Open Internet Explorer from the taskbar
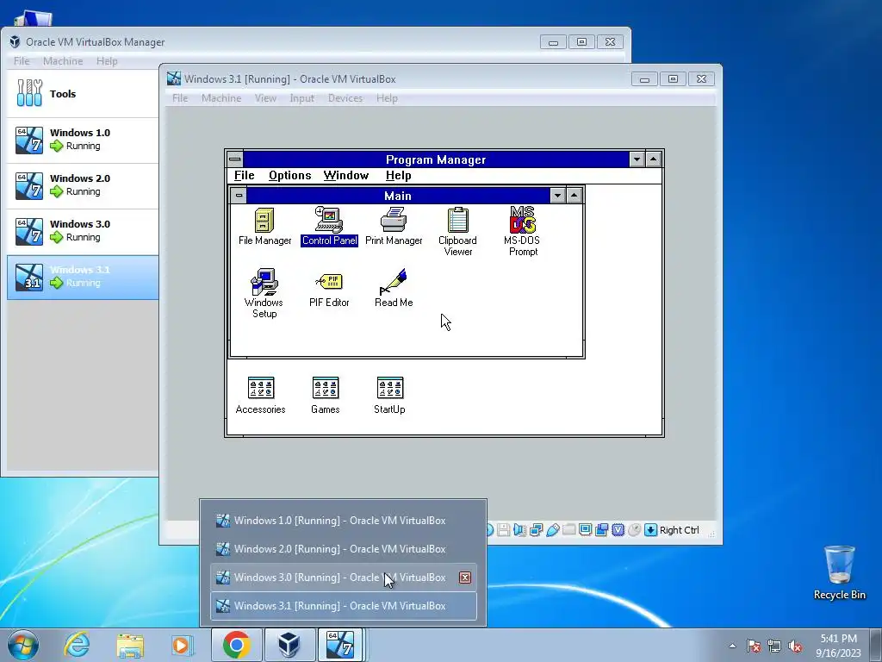The height and width of the screenshot is (662, 882). coord(77,645)
